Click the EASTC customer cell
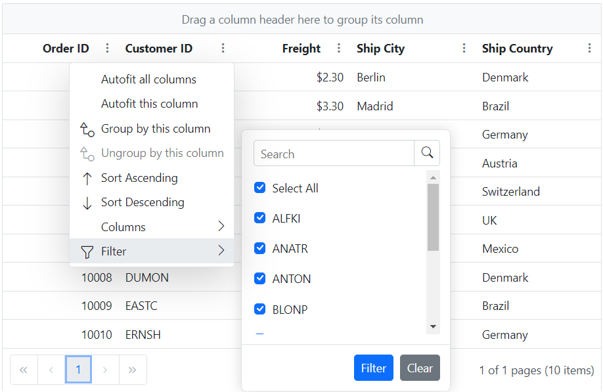Viewport: 603px width, 392px height. click(x=141, y=306)
